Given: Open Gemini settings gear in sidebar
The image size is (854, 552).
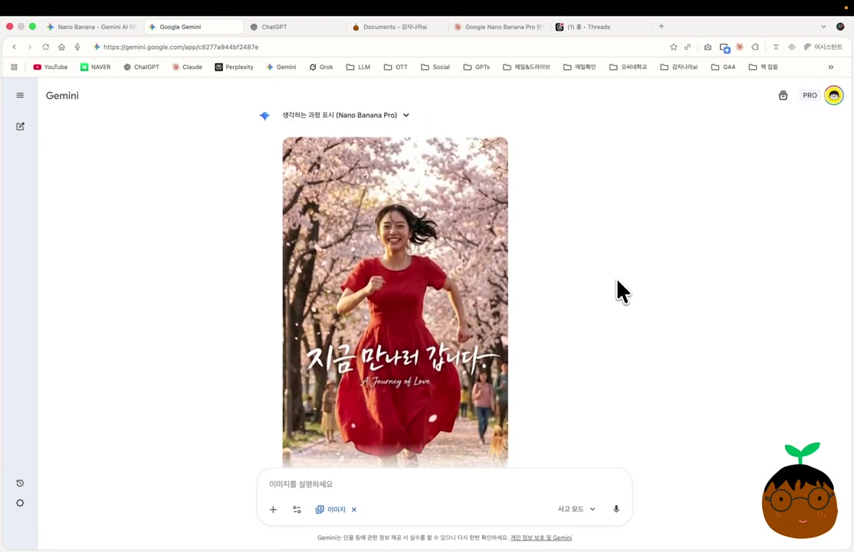Looking at the screenshot, I should tap(20, 503).
